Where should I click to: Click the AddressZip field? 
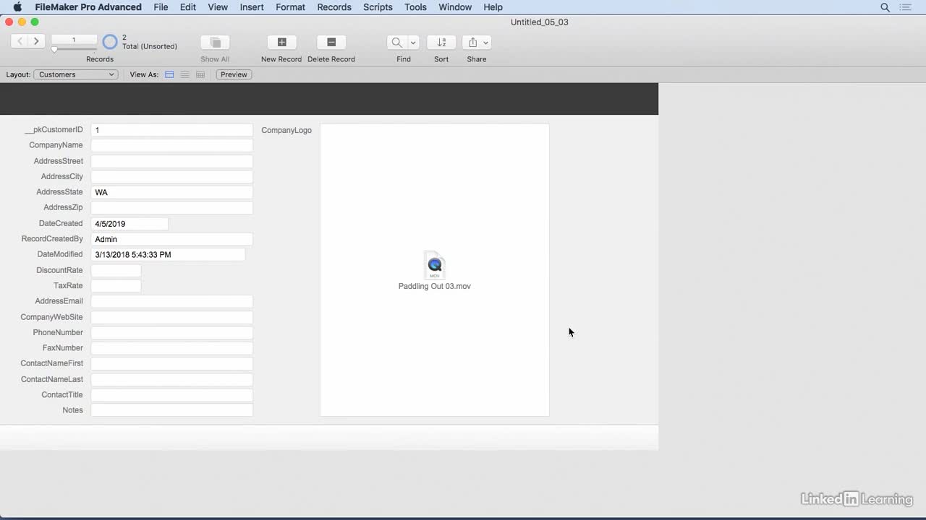click(171, 207)
